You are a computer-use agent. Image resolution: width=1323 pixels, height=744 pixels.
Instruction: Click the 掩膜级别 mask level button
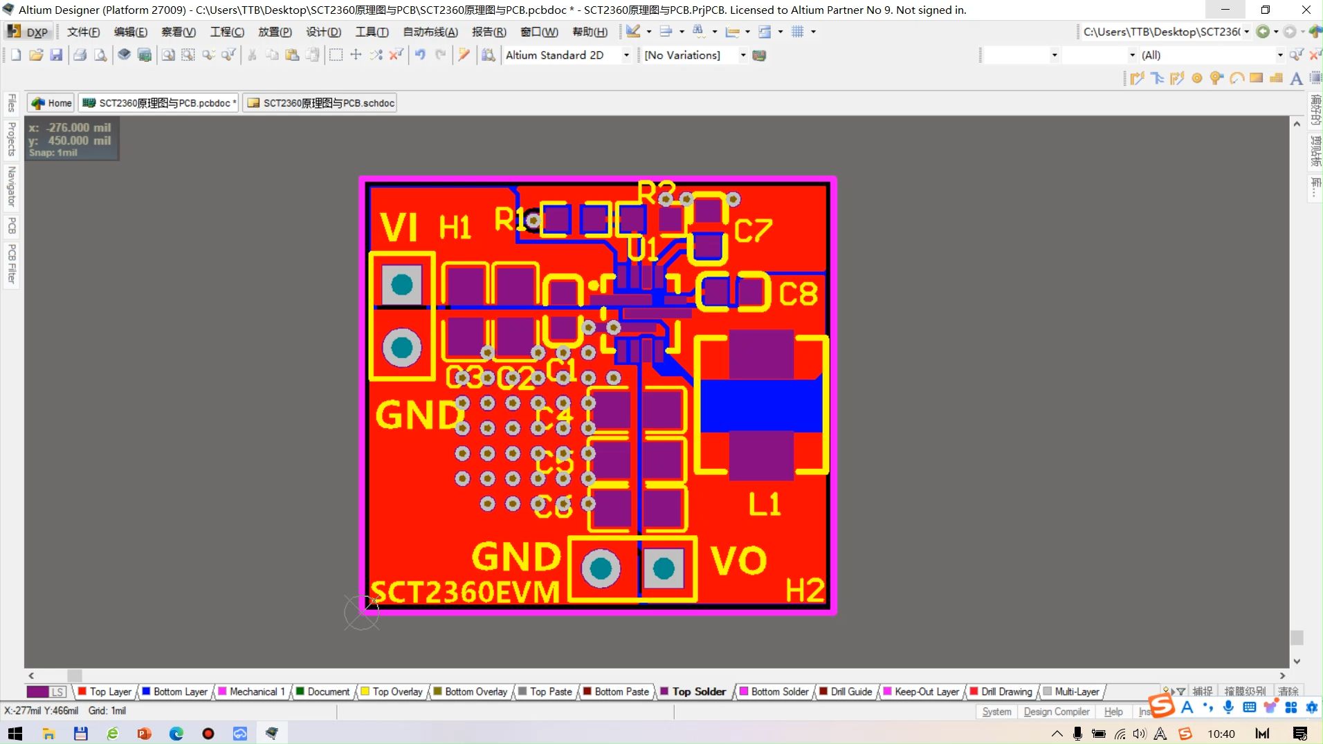[1244, 691]
